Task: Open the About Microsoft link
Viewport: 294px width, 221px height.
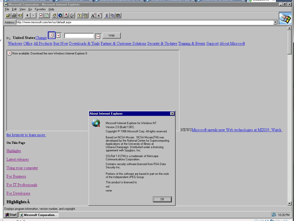Action: click(x=232, y=43)
